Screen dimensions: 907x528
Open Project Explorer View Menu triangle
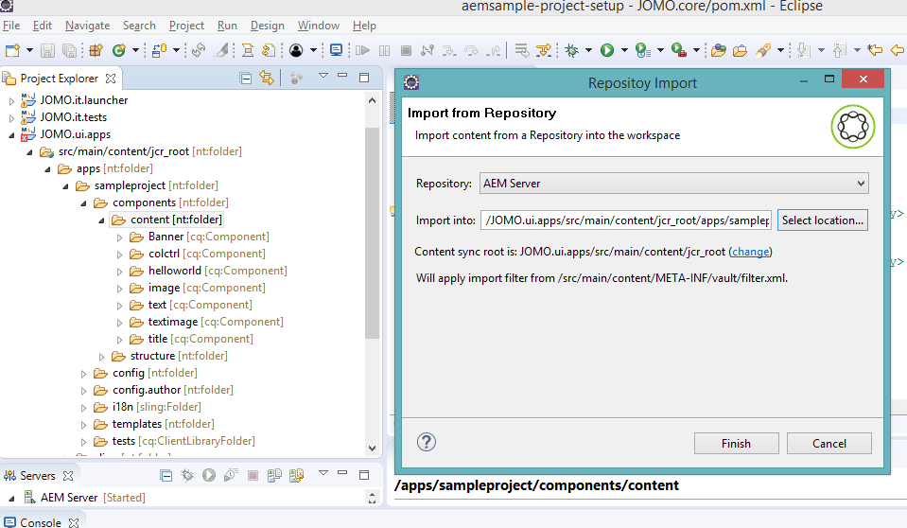coord(323,76)
